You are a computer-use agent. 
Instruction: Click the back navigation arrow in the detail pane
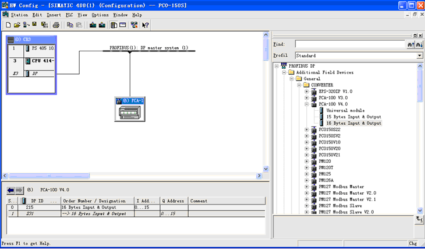coord(10,190)
